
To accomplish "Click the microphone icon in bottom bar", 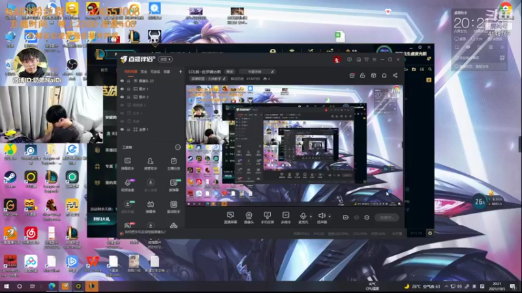I will [x=303, y=216].
